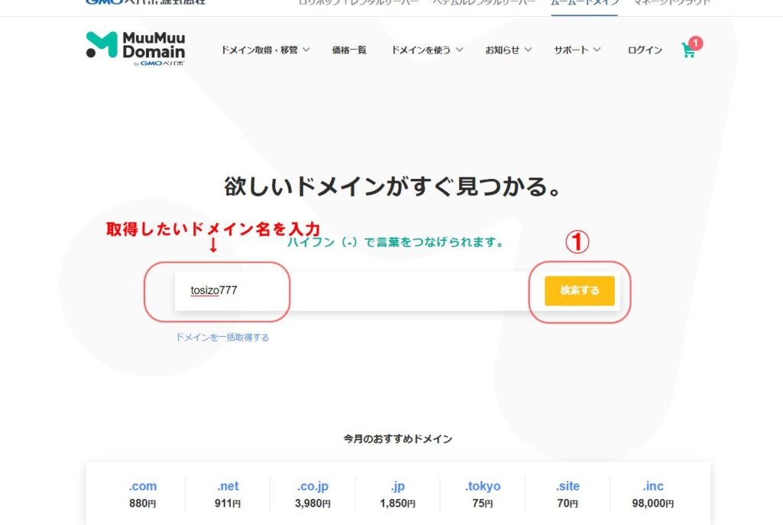Pick the .site domain at 70円

567,494
